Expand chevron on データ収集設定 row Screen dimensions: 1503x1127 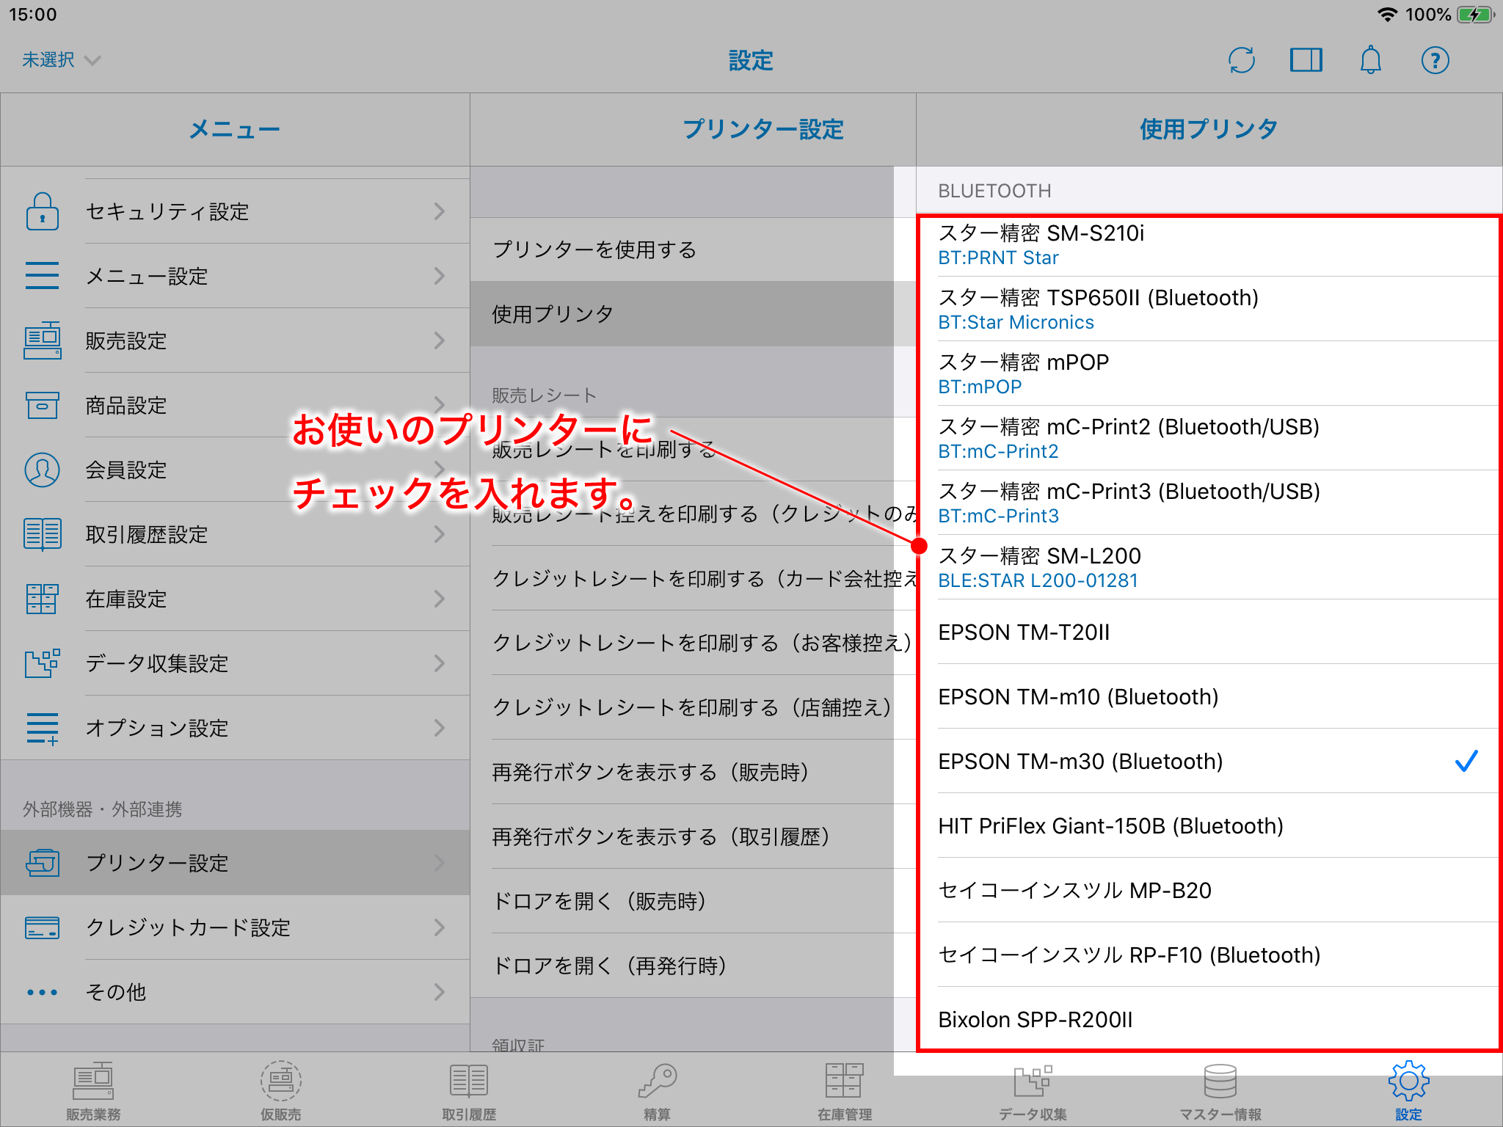click(x=439, y=663)
